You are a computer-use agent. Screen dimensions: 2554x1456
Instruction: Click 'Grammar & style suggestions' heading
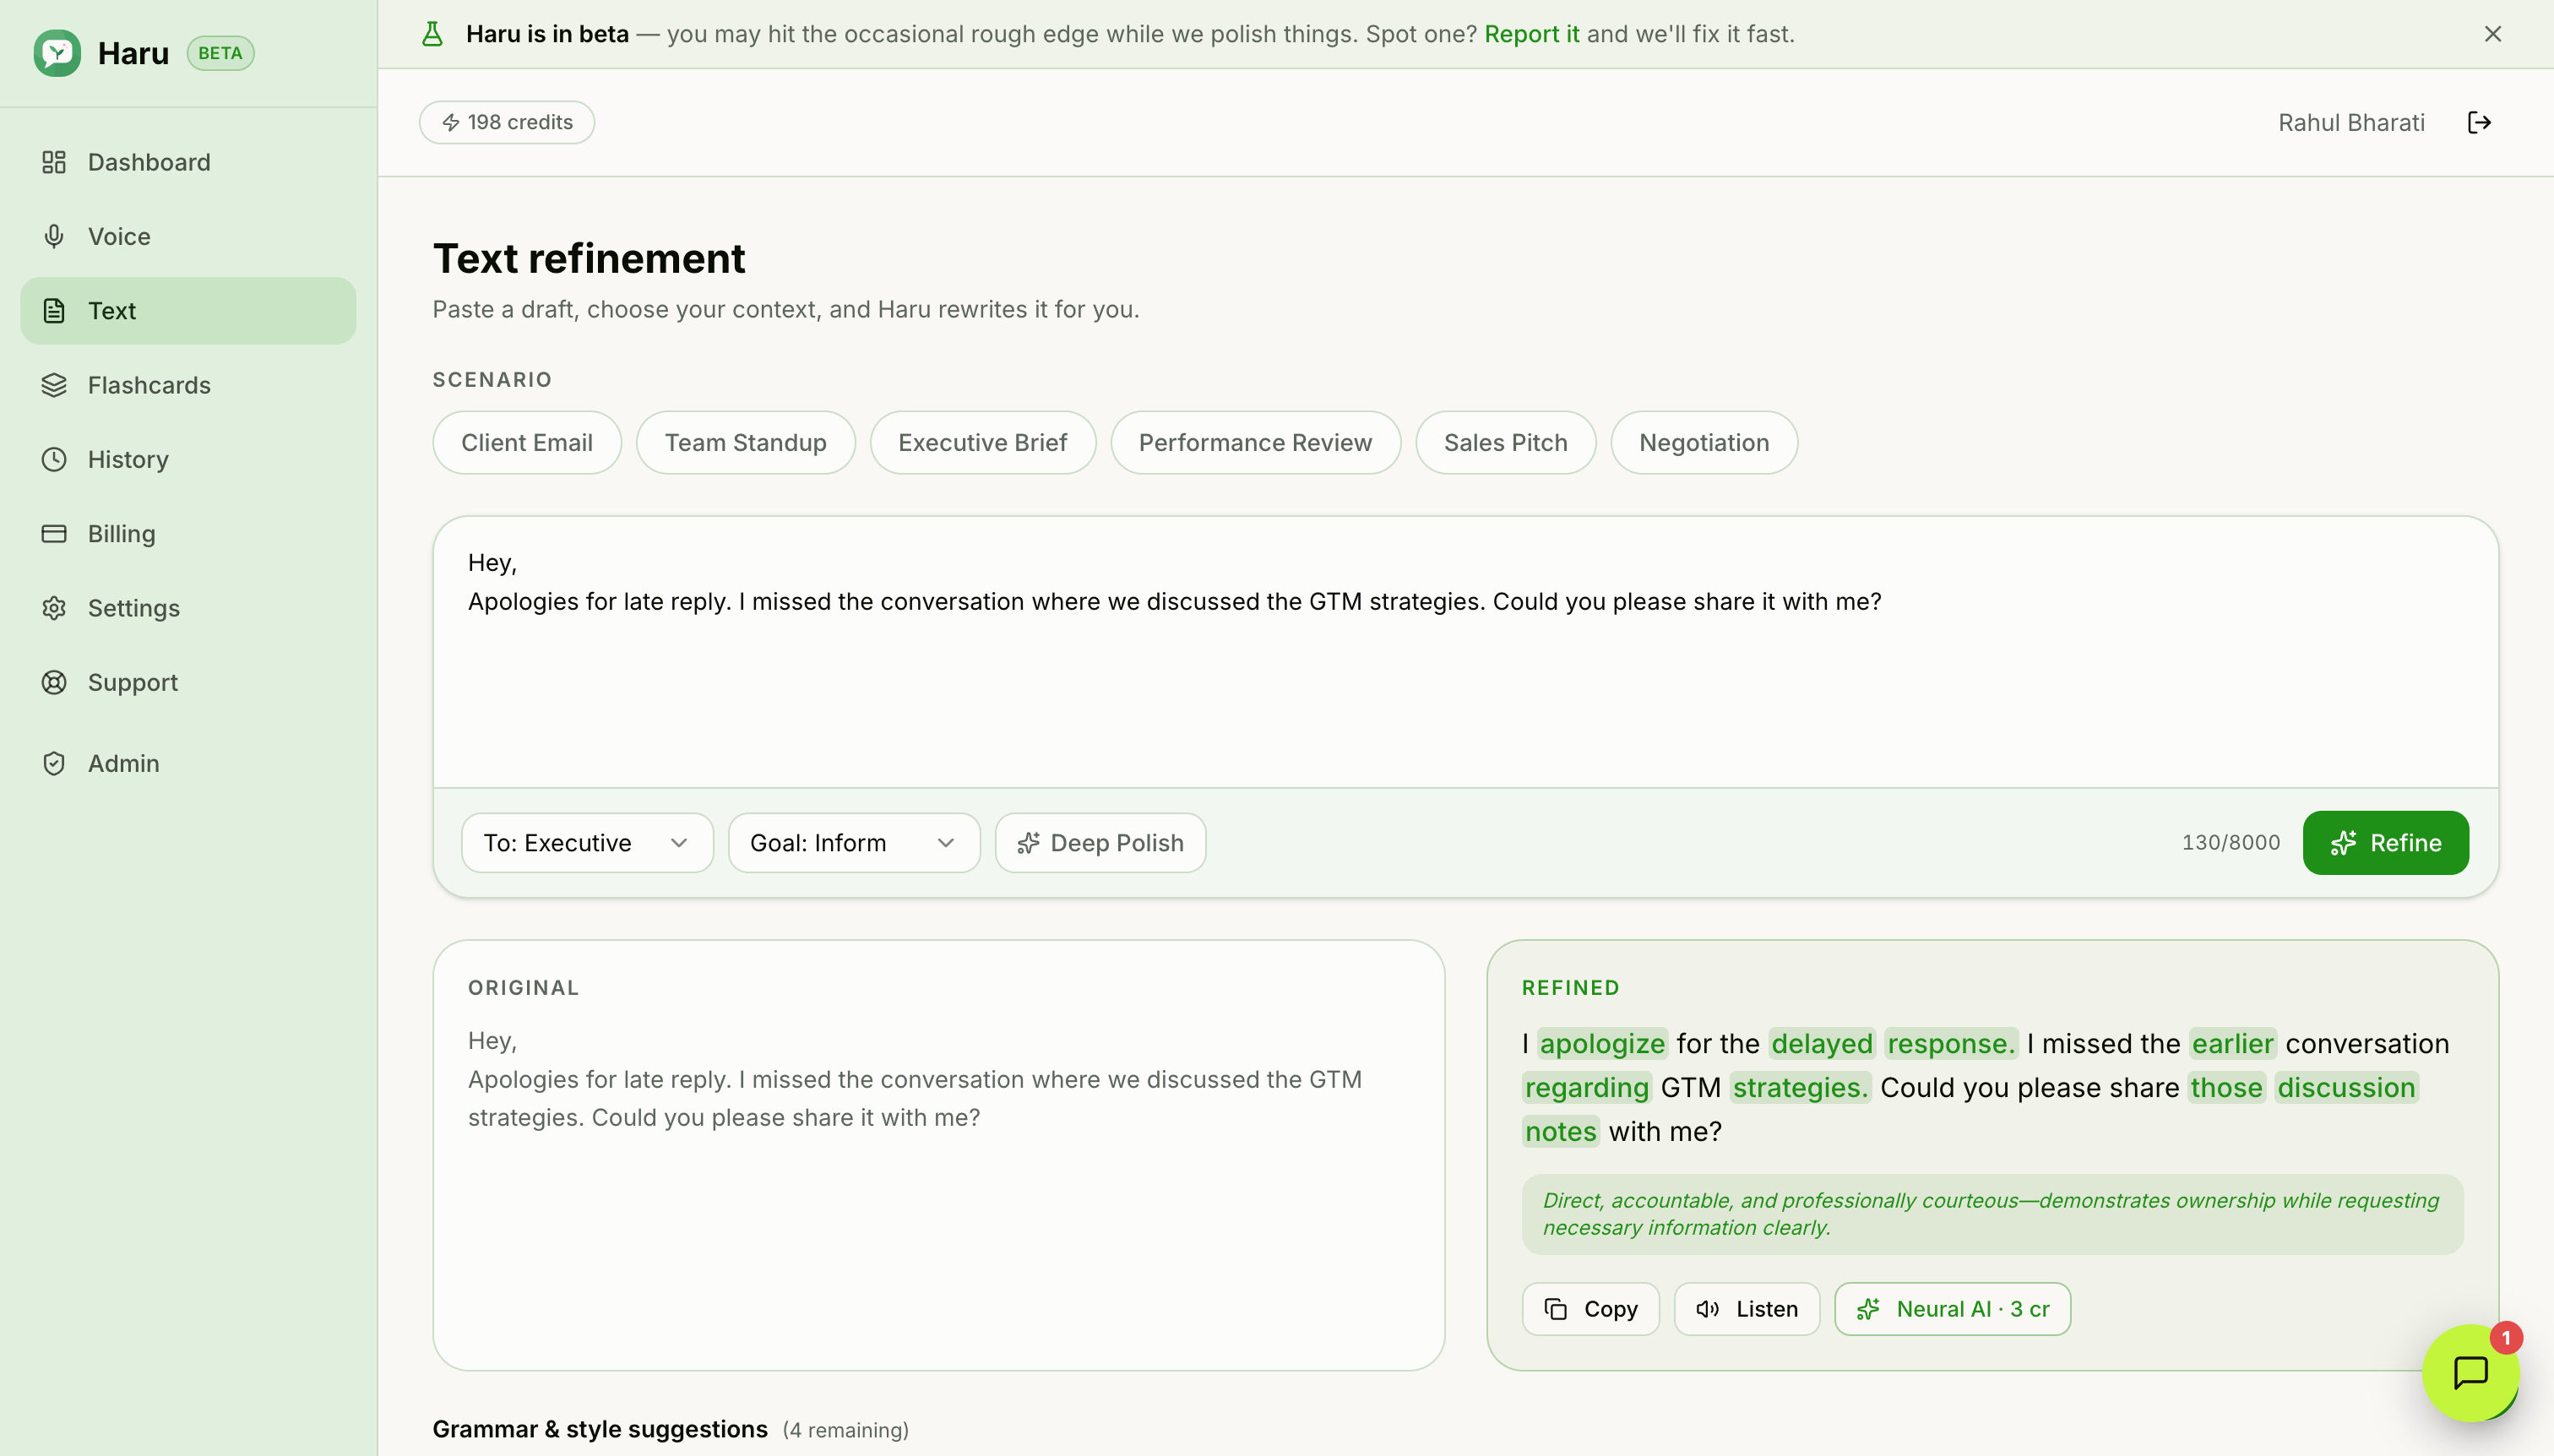click(600, 1429)
